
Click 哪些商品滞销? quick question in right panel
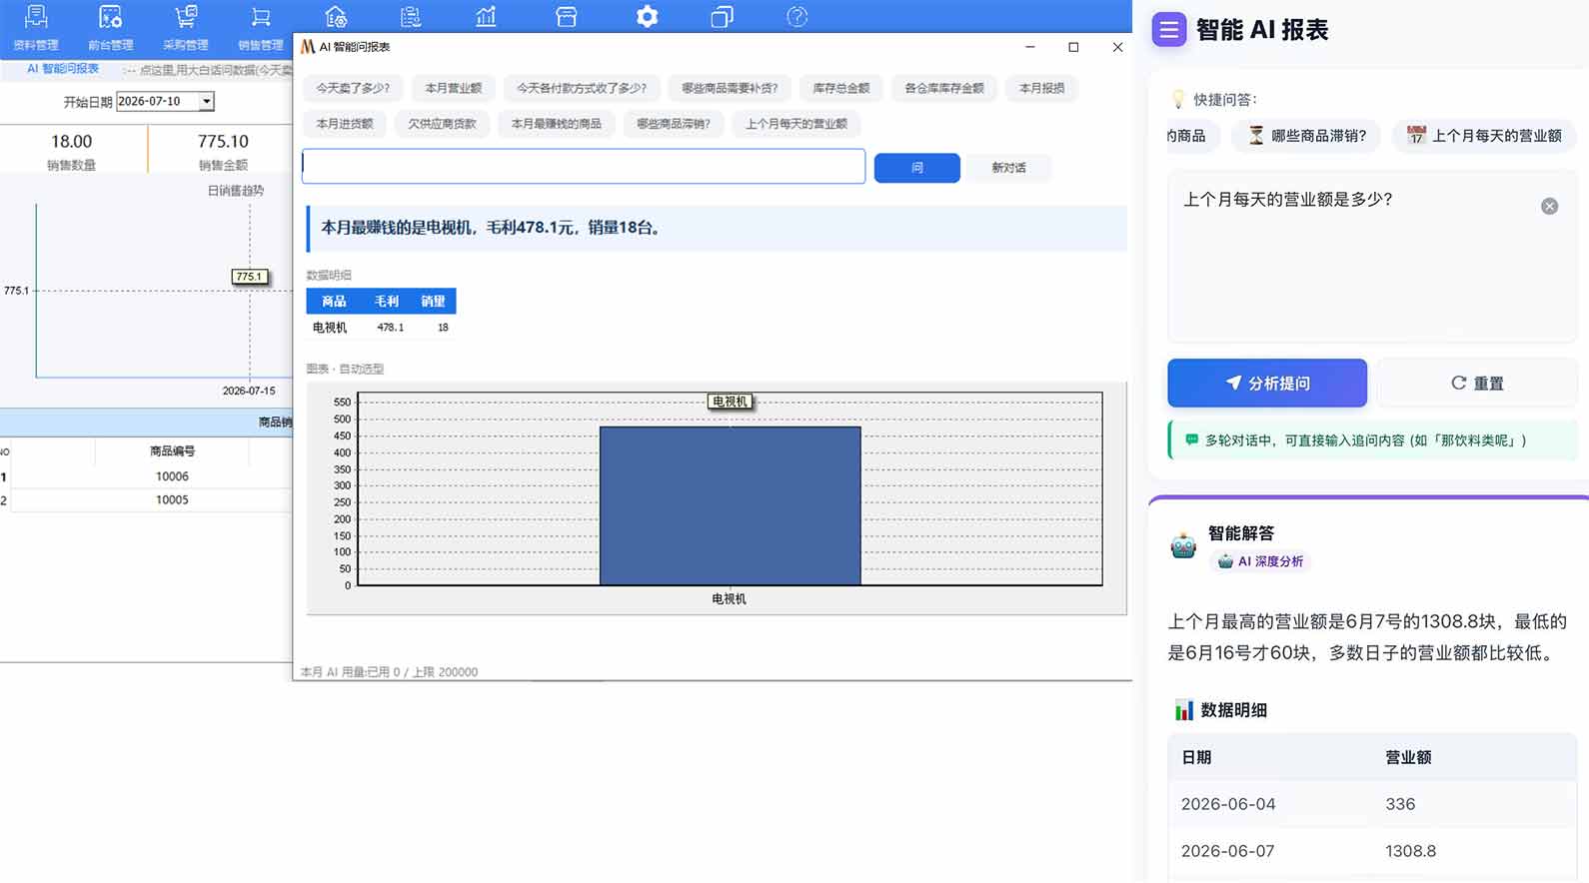point(1306,136)
